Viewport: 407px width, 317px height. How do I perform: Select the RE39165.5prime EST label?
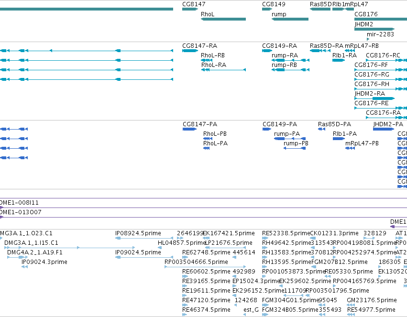[206, 281]
